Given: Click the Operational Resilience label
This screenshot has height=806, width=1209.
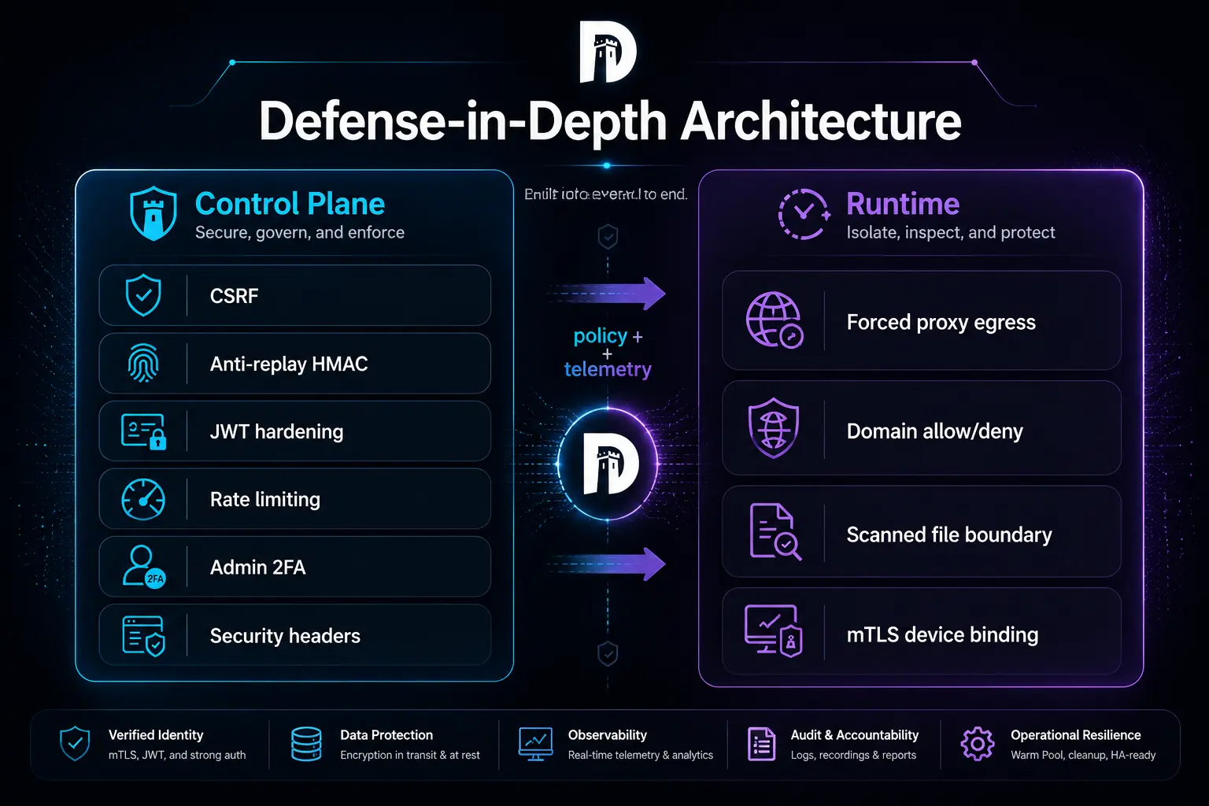Looking at the screenshot, I should pyautogui.click(x=1076, y=735).
